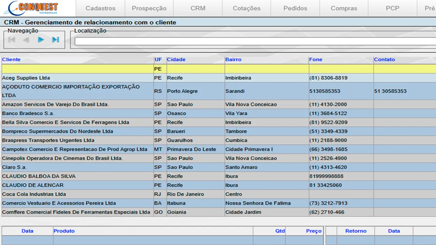The height and width of the screenshot is (245, 436).
Task: Select the Banco Bradesco S.a. row
Action: (28, 113)
